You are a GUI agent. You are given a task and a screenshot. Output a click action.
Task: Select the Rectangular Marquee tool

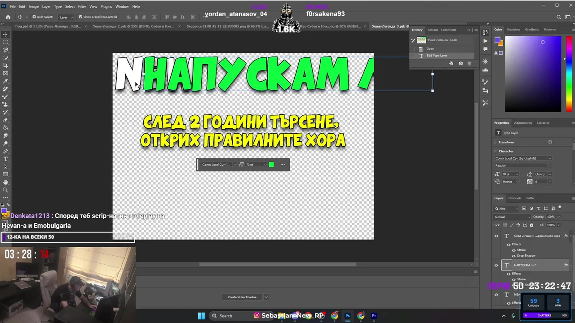(5, 42)
